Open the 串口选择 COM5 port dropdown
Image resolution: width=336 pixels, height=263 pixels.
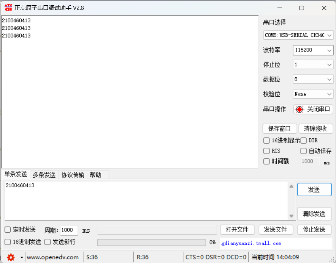coord(298,35)
